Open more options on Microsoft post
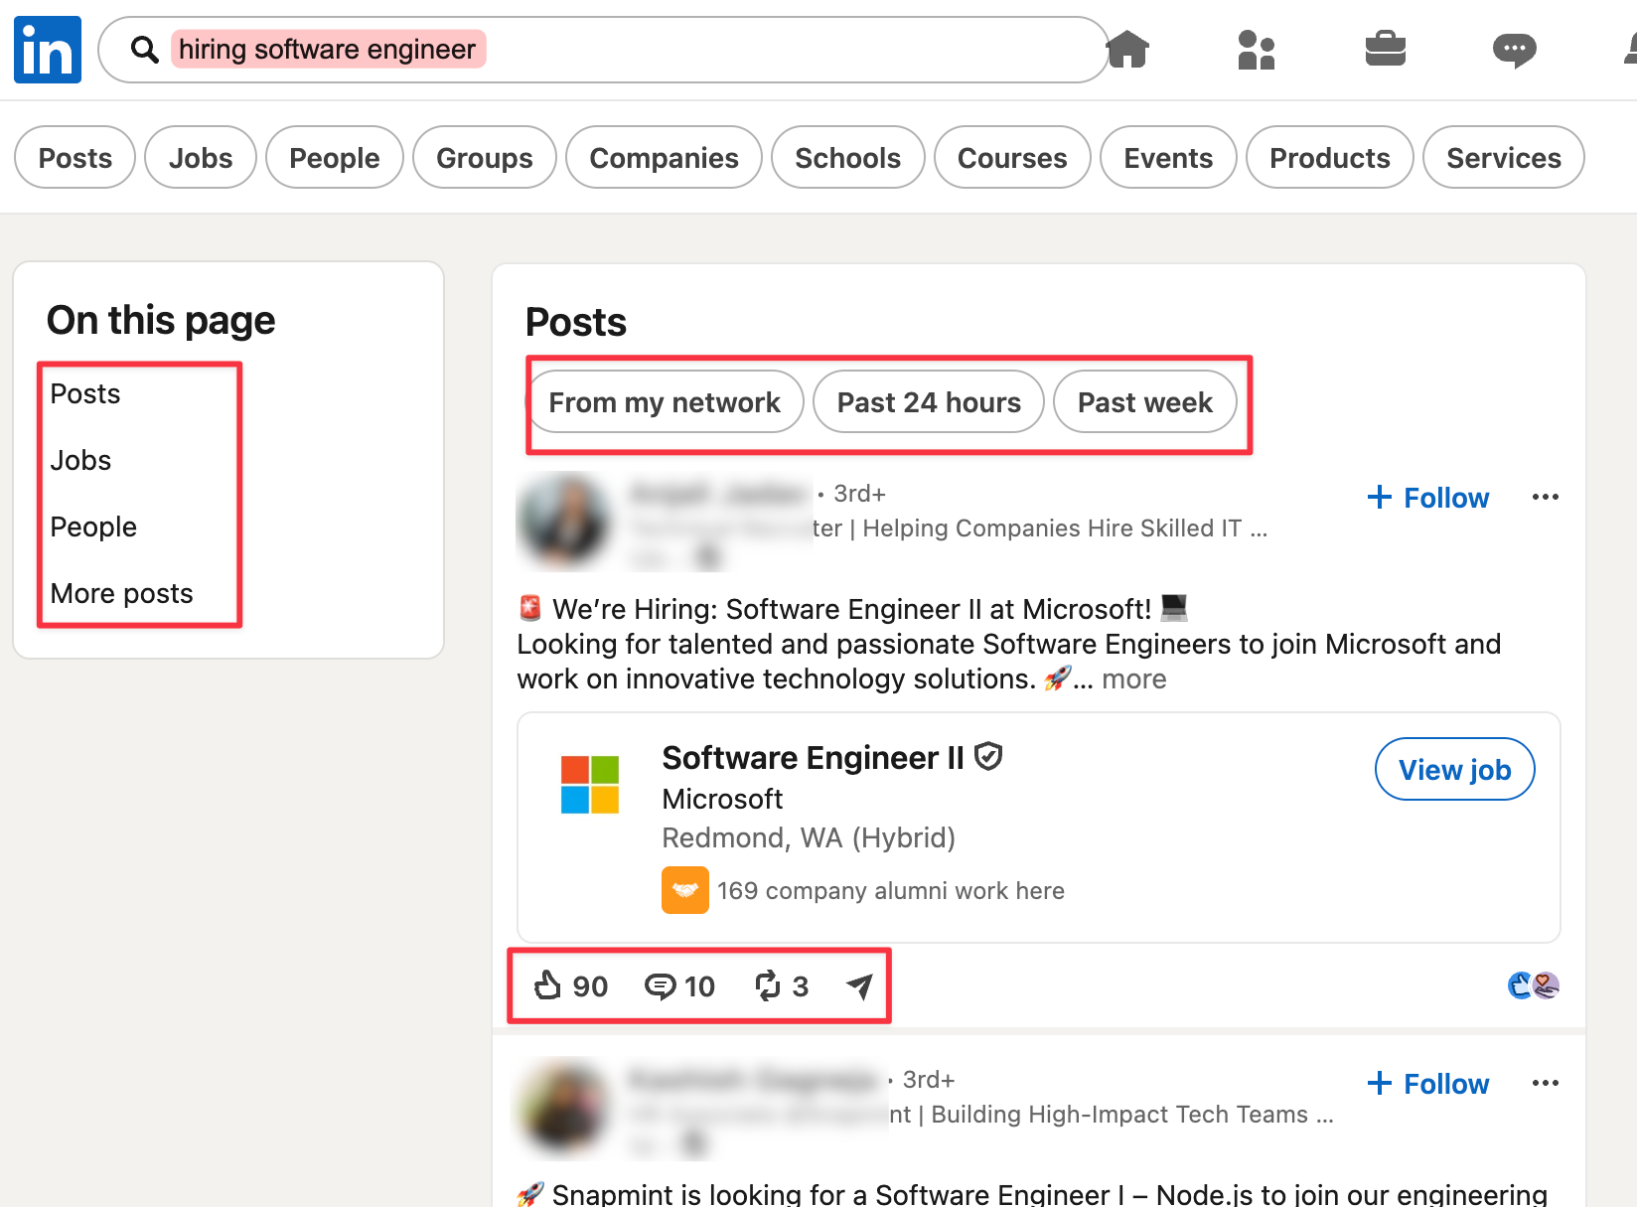 1545,497
